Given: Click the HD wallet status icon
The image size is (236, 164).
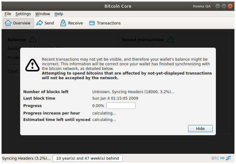Looking at the screenshot, I should (x=222, y=158).
